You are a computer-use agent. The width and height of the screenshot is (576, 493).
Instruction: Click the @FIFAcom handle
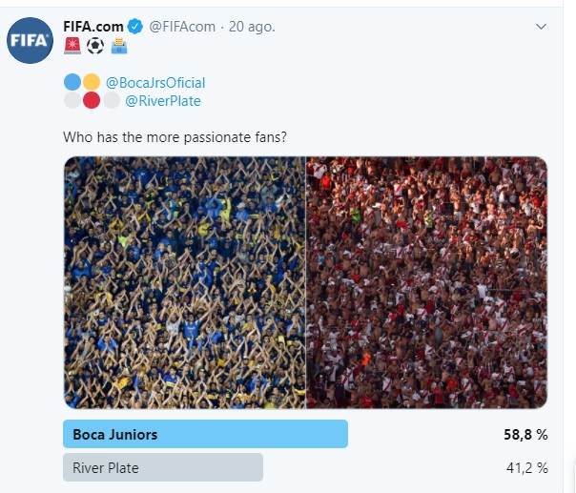pyautogui.click(x=183, y=27)
